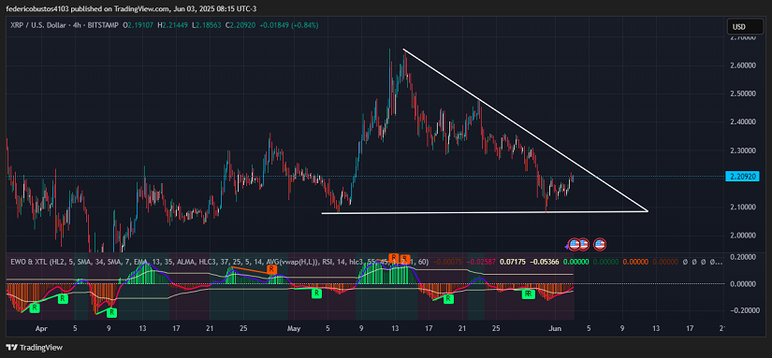Click the open value O2.19107

click(x=138, y=25)
